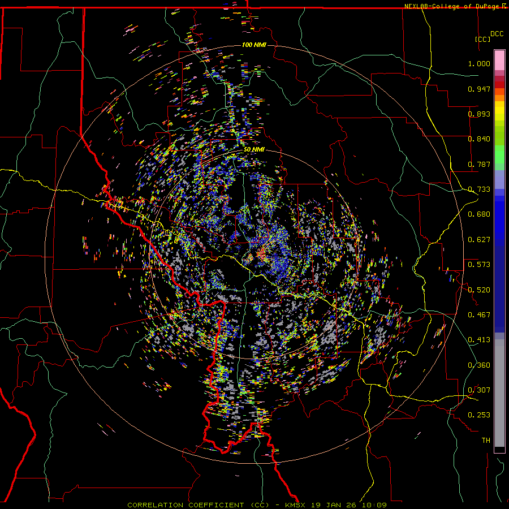Pick the lavender swatch above 0.733
This screenshot has width=509, height=509.
click(x=499, y=179)
